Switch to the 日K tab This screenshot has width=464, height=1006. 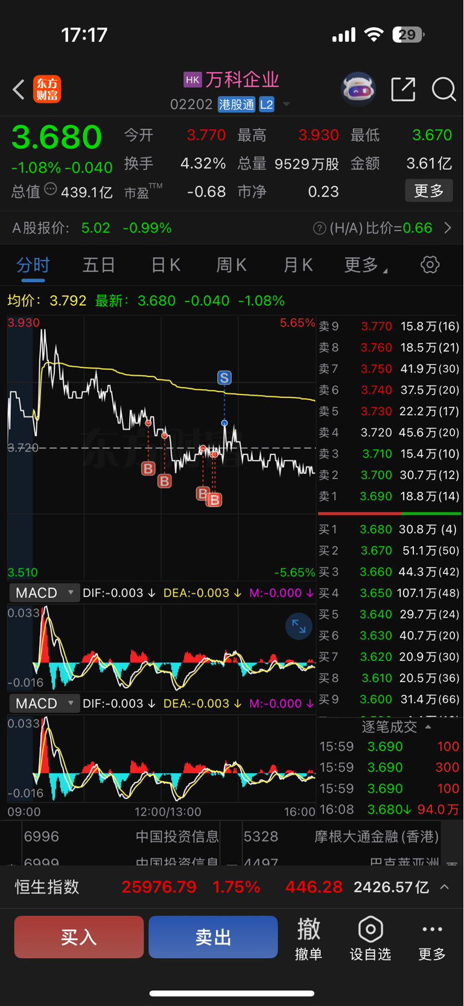pos(165,265)
